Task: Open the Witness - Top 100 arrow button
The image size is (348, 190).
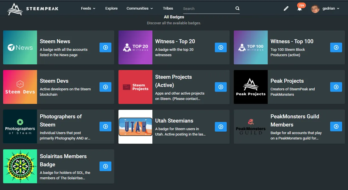Action: pos(336,47)
